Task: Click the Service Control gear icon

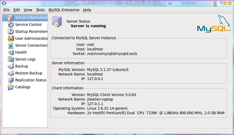Action: click(11, 25)
